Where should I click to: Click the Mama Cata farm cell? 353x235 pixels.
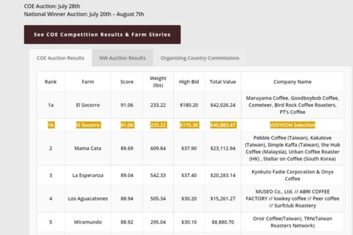click(x=88, y=148)
